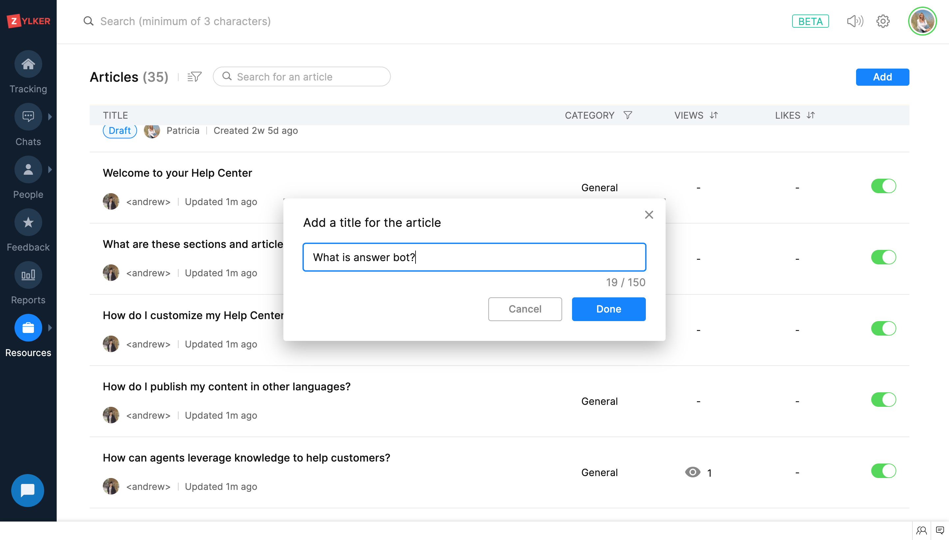The width and height of the screenshot is (949, 540).
Task: Open the Feedback star icon
Action: pos(28,223)
